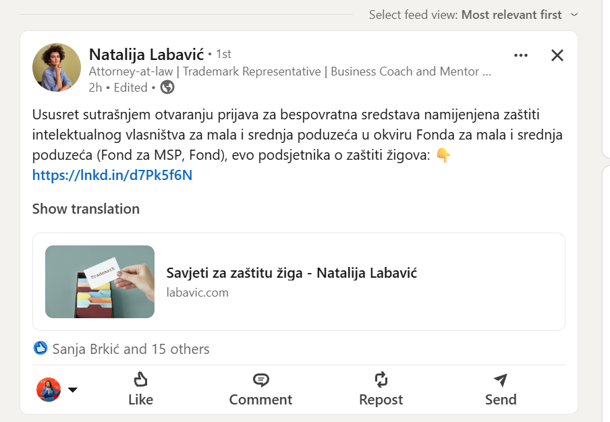Click the blue like reaction icon
This screenshot has height=422, width=610.
[x=40, y=349]
